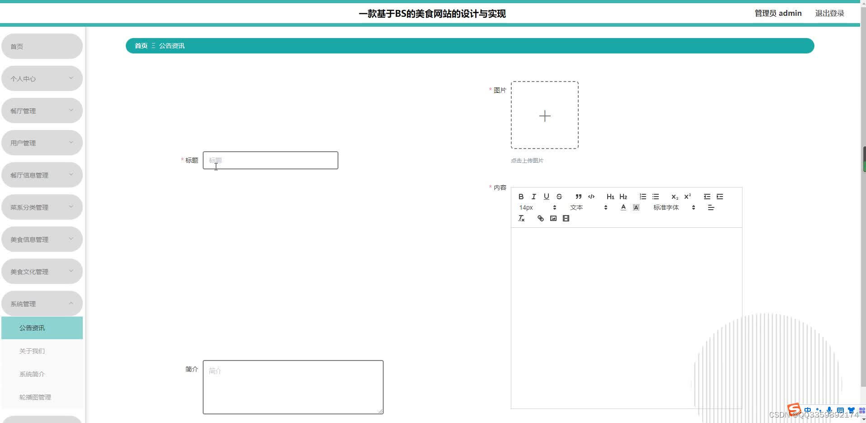Click the Sogou voice input microphone
The height and width of the screenshot is (423, 866).
829,410
